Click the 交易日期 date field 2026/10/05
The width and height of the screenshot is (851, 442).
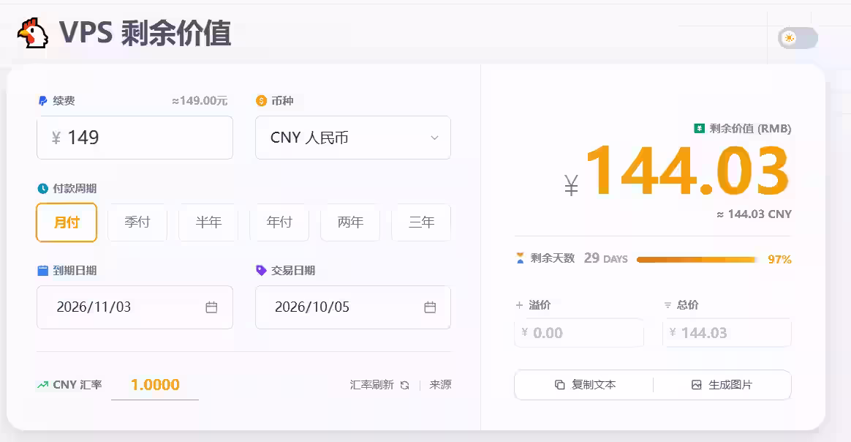353,307
